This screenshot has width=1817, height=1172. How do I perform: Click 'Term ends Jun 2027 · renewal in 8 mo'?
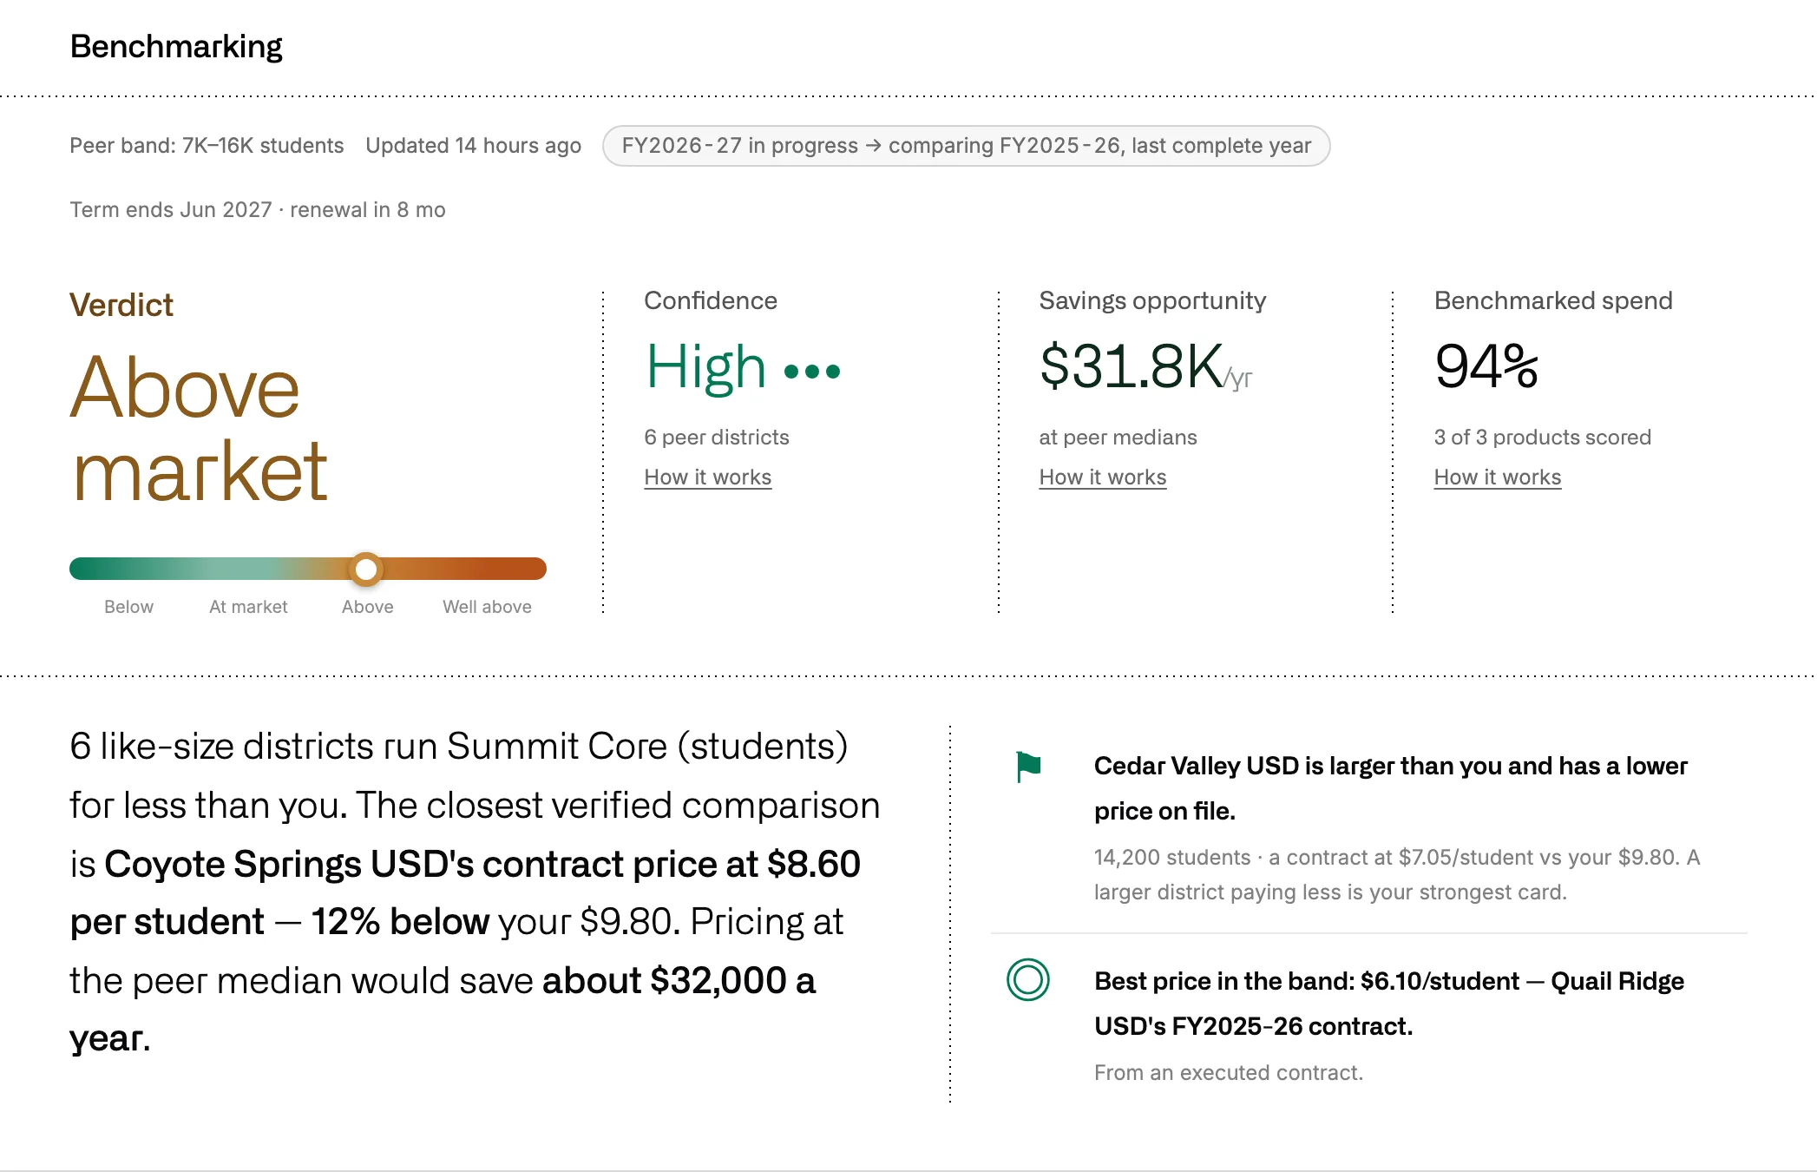258,210
